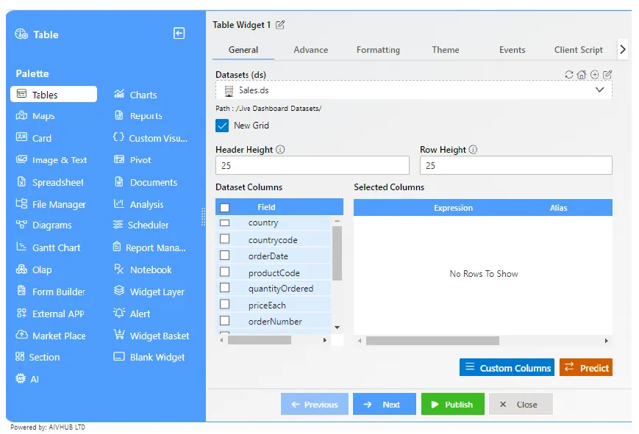The height and width of the screenshot is (434, 639).
Task: Select Olap in the palette
Action: tap(34, 270)
